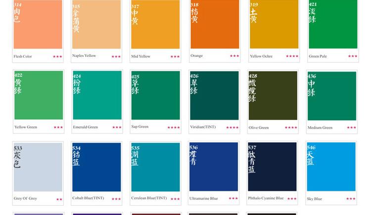Select the Emerald Green color swatch
The height and width of the screenshot is (215, 371).
[97, 95]
